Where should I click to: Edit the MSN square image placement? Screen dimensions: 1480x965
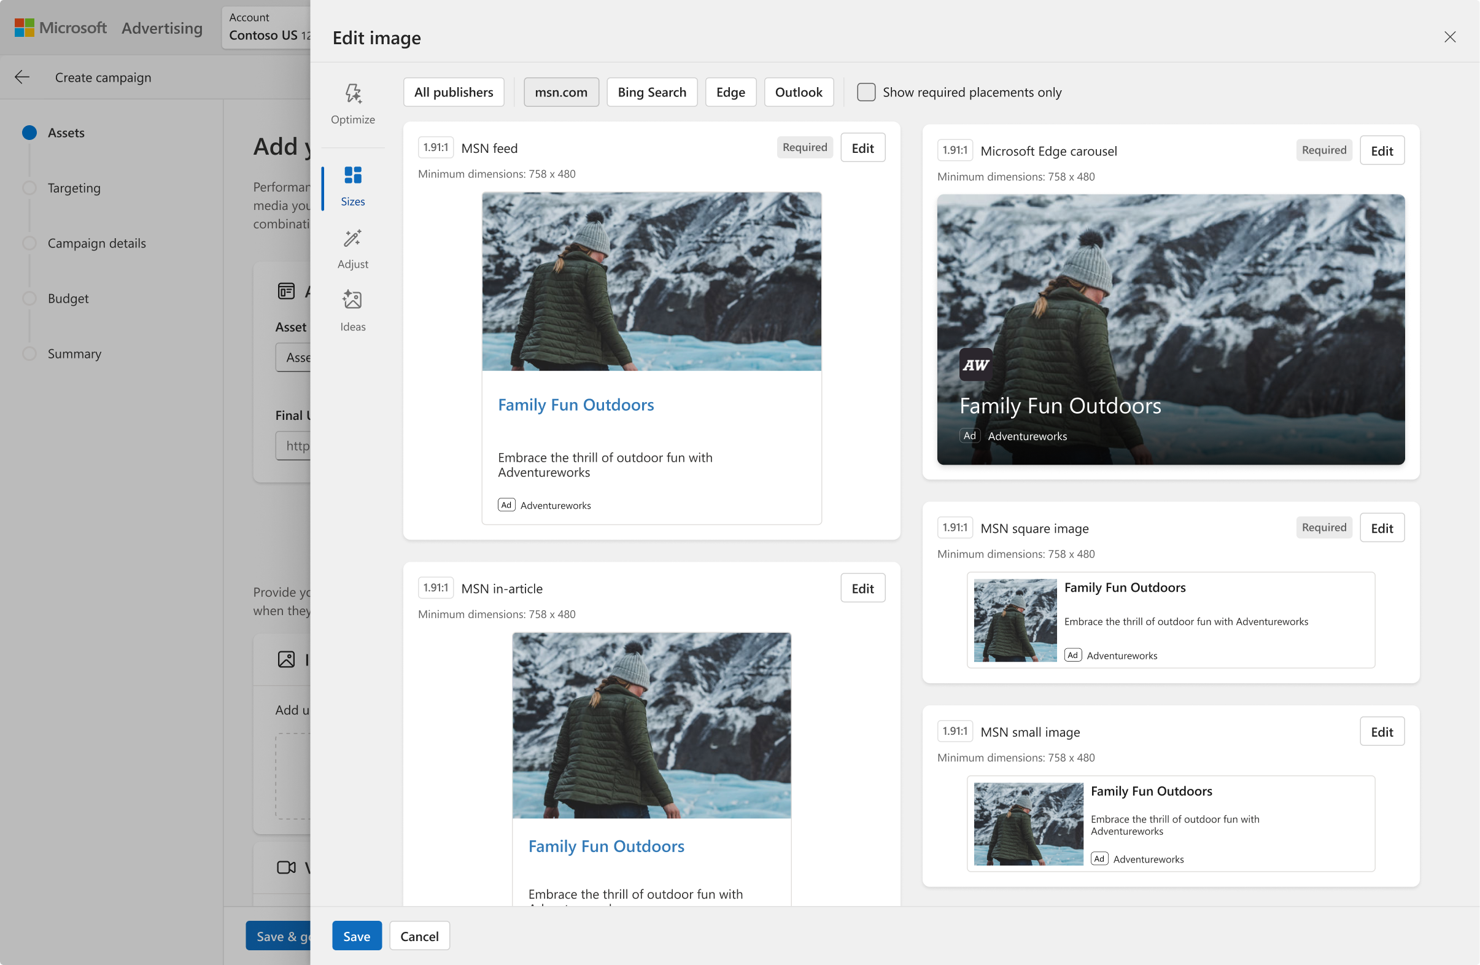[1382, 528]
